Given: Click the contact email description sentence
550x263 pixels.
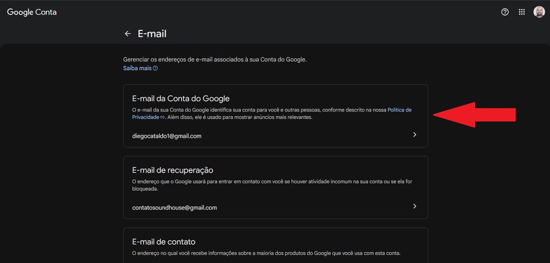Looking at the screenshot, I should tap(266, 253).
